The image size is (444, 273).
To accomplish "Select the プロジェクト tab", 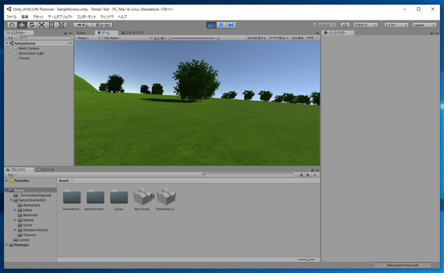I will (x=19, y=170).
